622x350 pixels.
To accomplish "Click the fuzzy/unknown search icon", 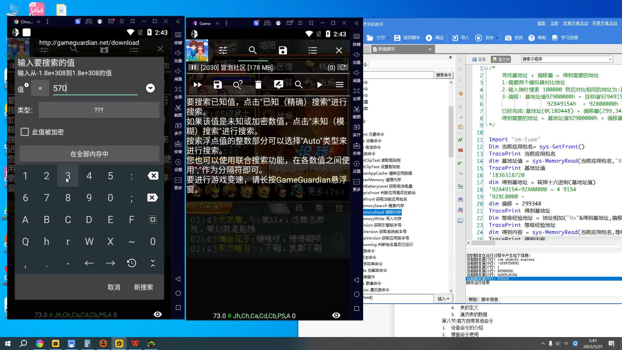I will pos(237,84).
